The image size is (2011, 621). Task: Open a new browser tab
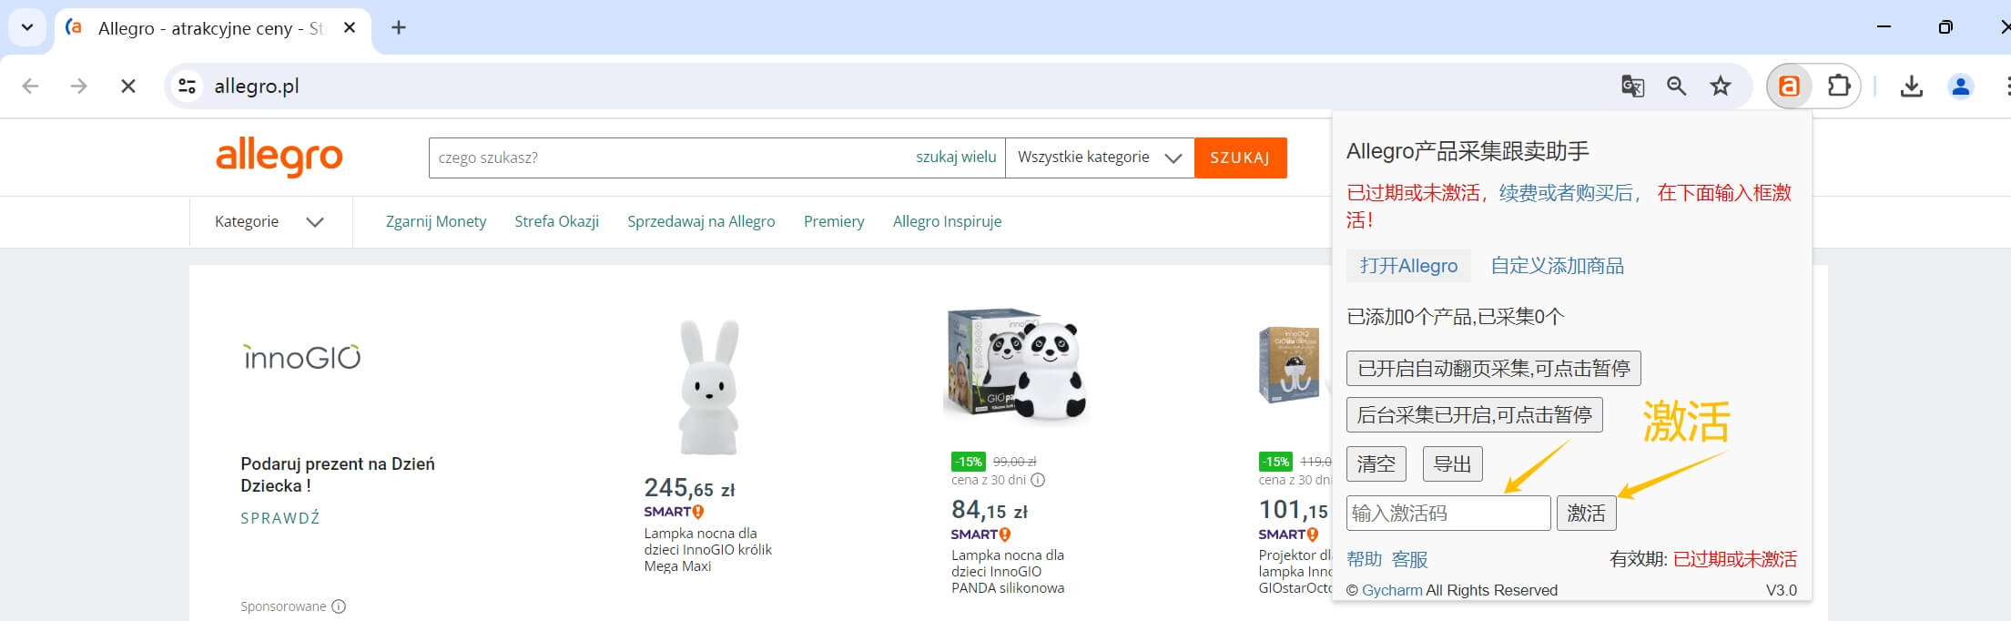(x=399, y=28)
